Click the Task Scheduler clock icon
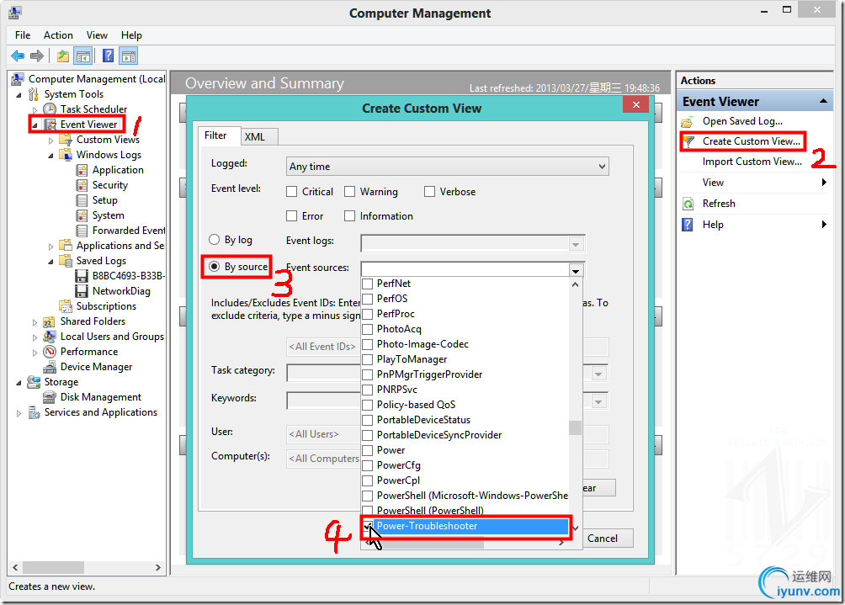Image resolution: width=845 pixels, height=605 pixels. [x=50, y=109]
